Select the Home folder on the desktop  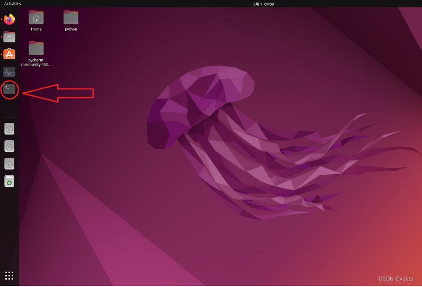coord(36,21)
